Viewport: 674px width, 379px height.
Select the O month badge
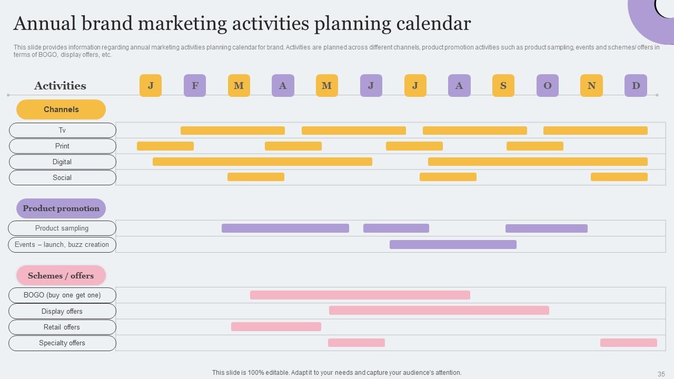point(547,85)
